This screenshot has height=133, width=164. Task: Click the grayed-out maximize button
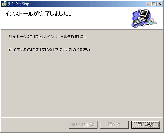click(154, 4)
